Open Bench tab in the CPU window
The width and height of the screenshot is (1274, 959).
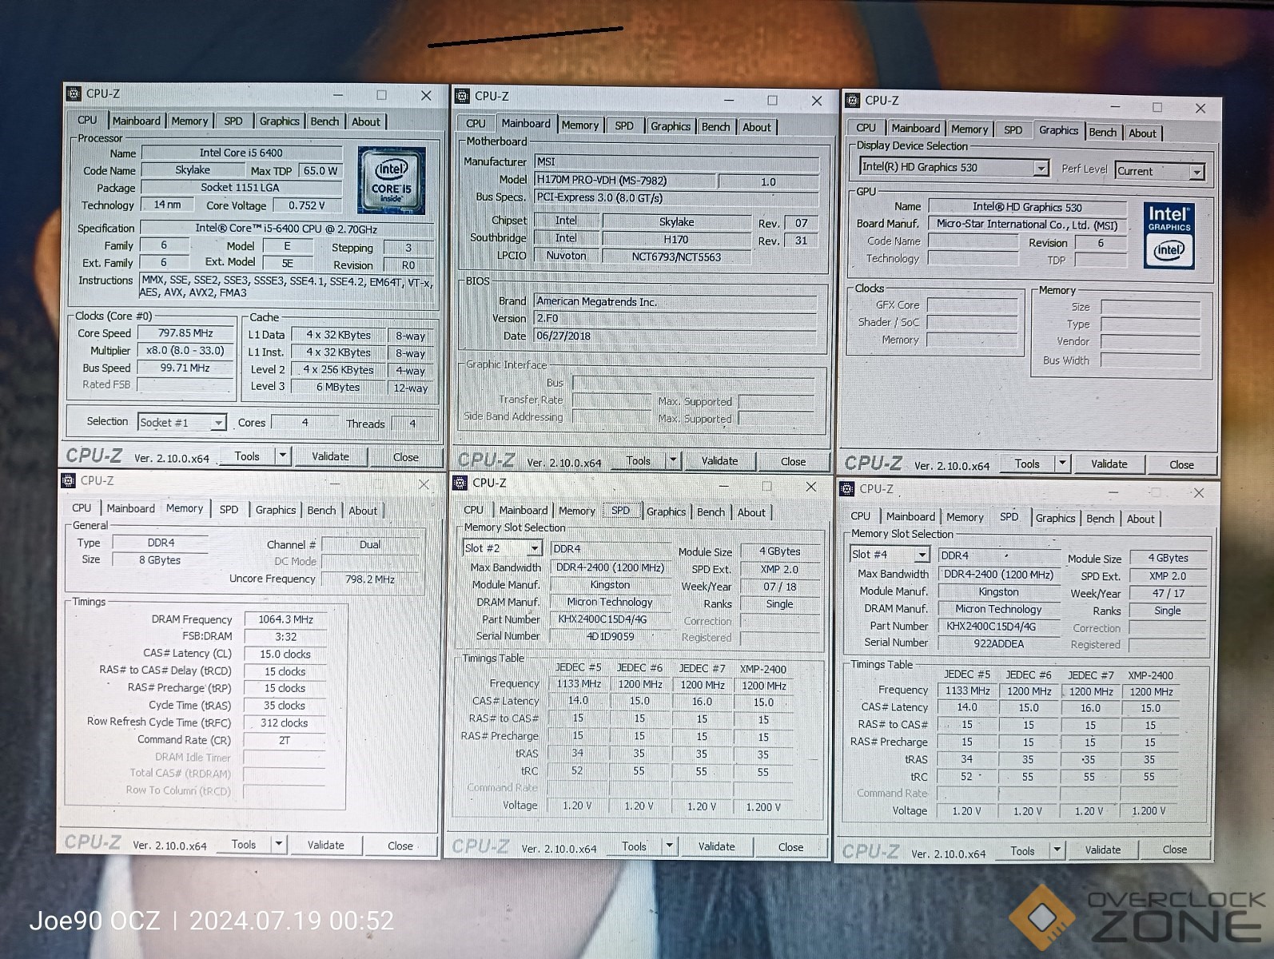click(x=324, y=121)
